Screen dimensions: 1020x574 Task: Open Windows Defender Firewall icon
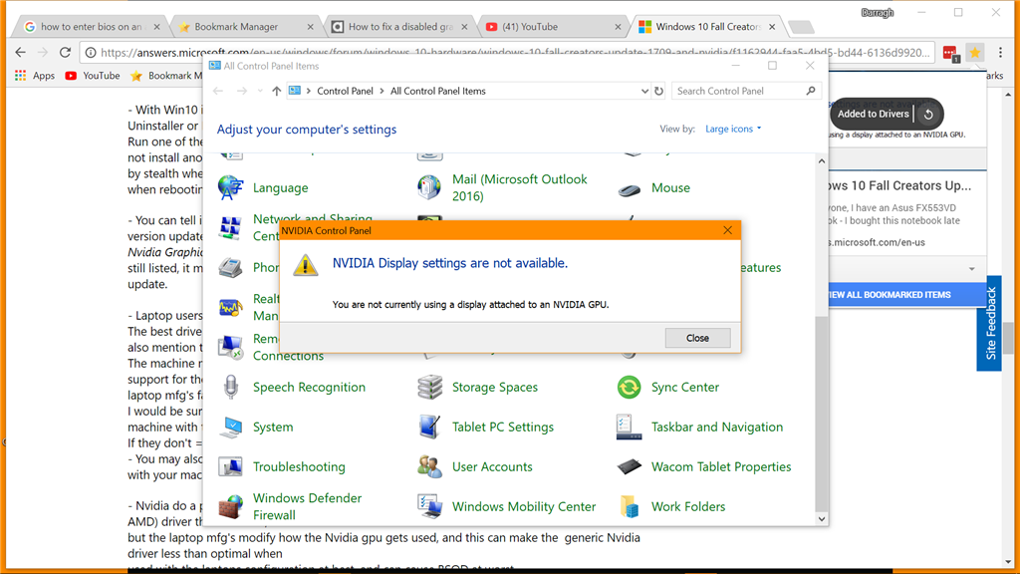tap(230, 506)
